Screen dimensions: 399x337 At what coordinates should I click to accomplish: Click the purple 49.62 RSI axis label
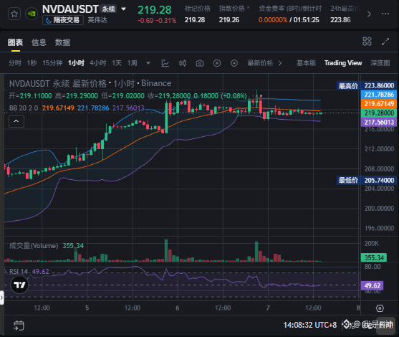(372, 286)
